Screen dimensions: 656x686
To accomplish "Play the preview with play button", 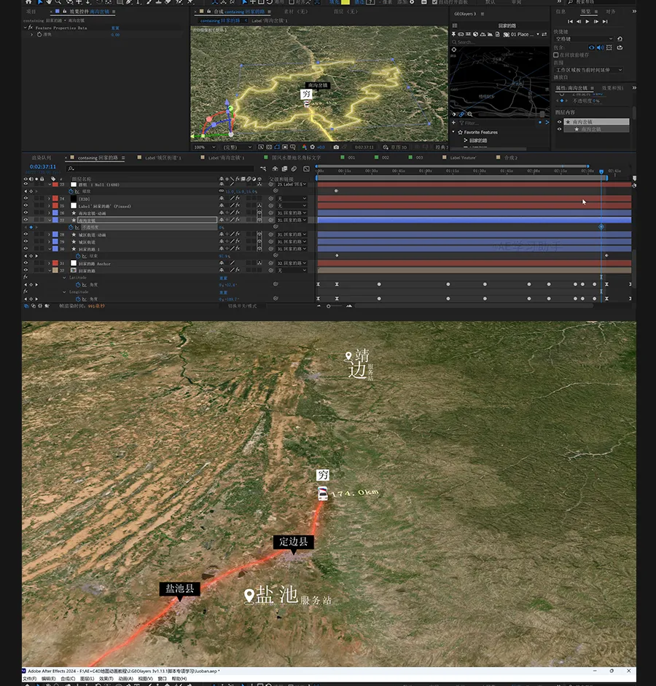I will coord(587,21).
